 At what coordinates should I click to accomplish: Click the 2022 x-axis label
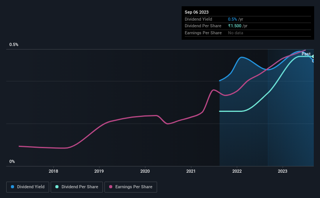237,171
